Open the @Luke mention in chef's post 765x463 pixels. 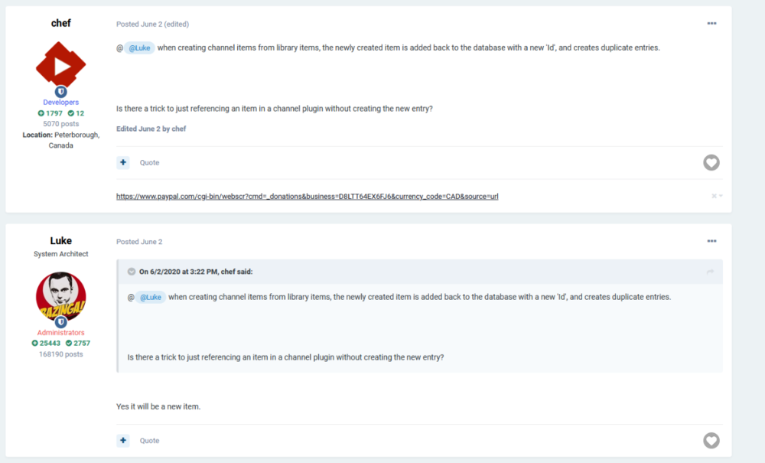140,47
